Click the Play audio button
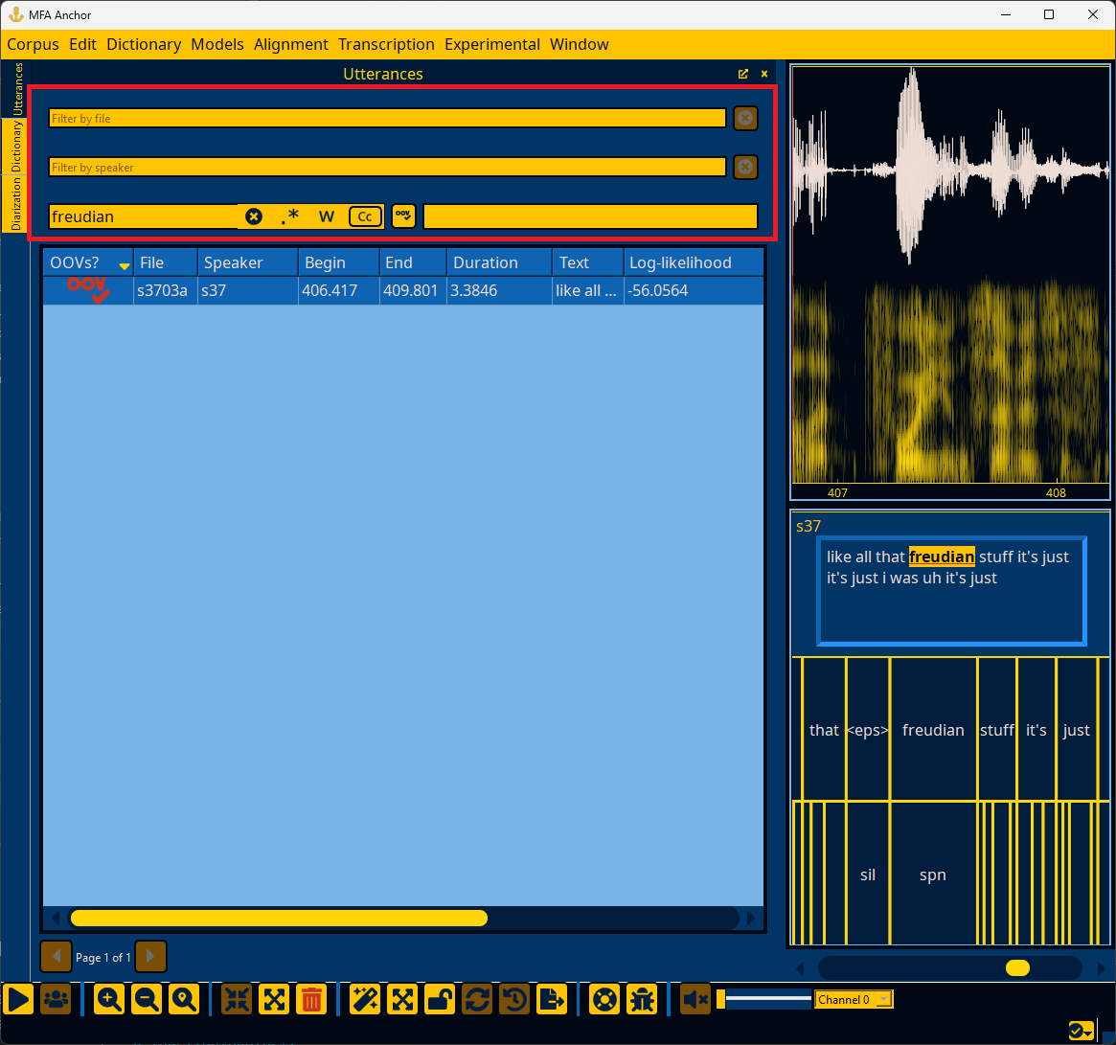 [x=18, y=999]
